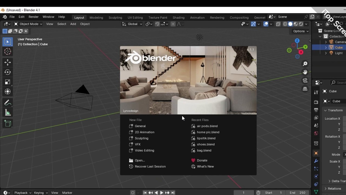Open the World properties tab

pyautogui.click(x=316, y=133)
